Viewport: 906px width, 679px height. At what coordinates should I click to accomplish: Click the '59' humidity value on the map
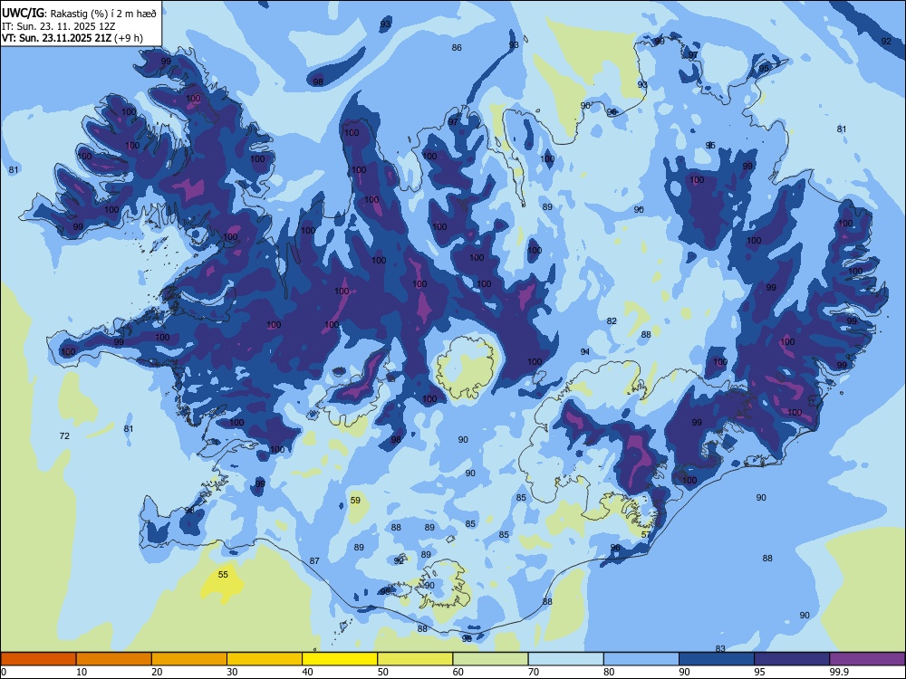355,501
